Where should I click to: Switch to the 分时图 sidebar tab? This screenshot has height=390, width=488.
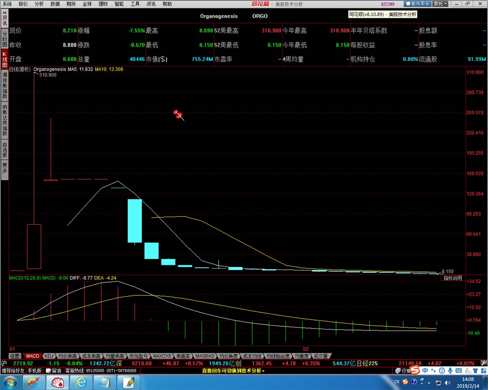pos(4,39)
